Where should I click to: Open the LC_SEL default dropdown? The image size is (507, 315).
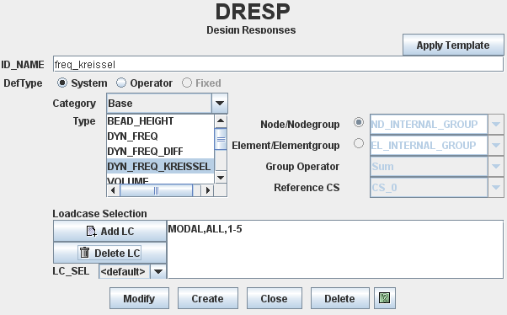[x=132, y=272]
